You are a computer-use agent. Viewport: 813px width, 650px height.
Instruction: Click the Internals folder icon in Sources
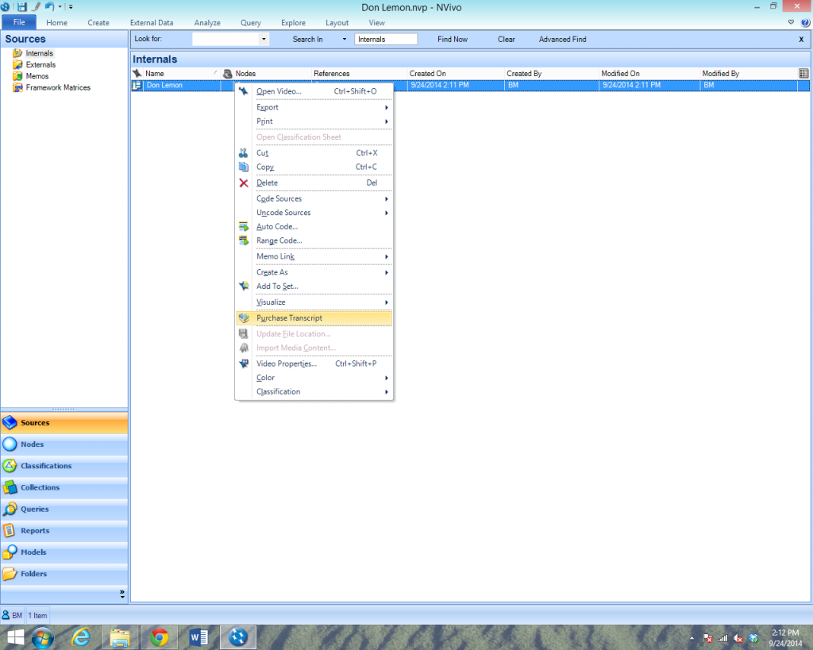pyautogui.click(x=17, y=53)
